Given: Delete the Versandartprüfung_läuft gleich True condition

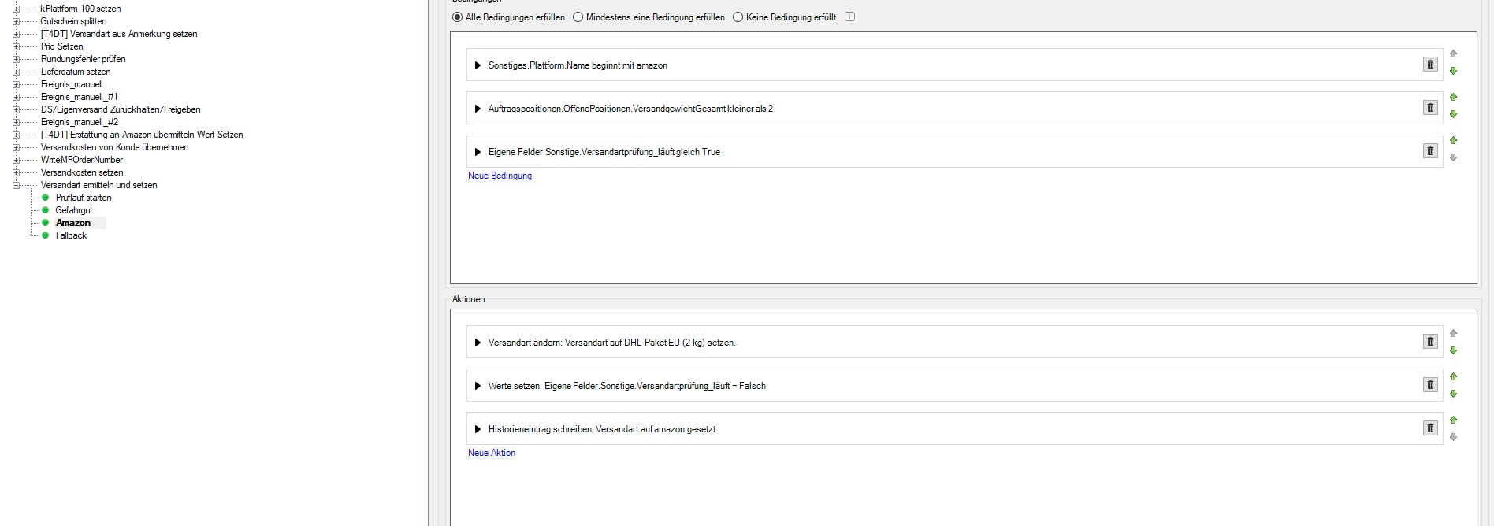Looking at the screenshot, I should 1430,151.
